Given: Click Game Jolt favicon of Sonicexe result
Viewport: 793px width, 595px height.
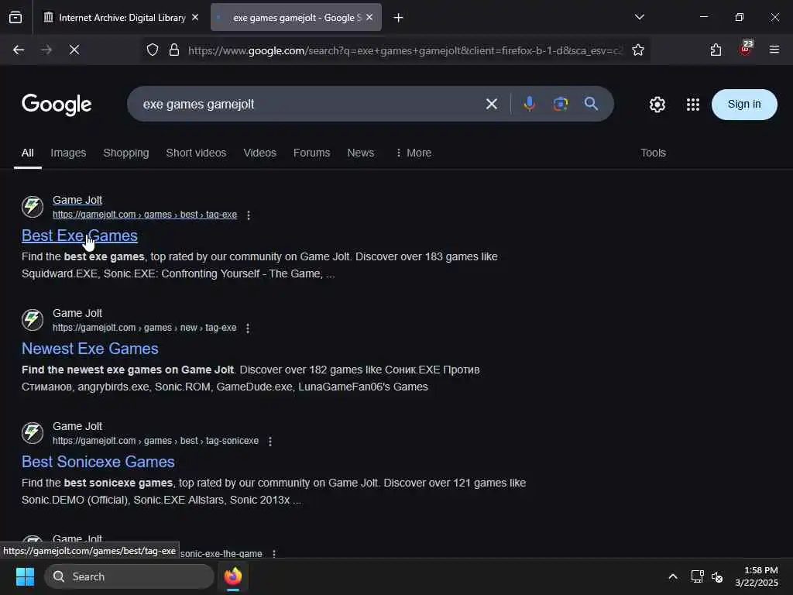Looking at the screenshot, I should point(33,432).
